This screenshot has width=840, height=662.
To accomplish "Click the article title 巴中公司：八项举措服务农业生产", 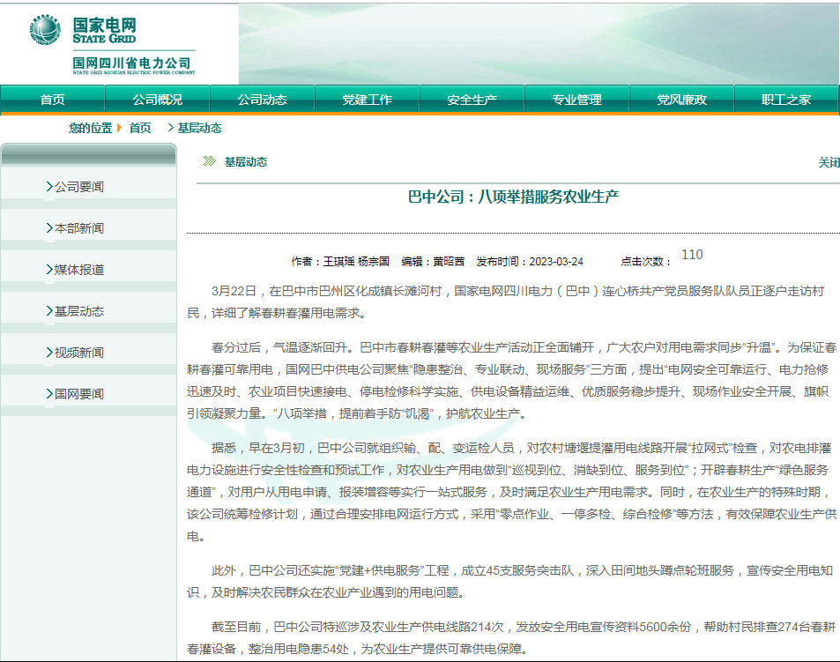I will 513,197.
